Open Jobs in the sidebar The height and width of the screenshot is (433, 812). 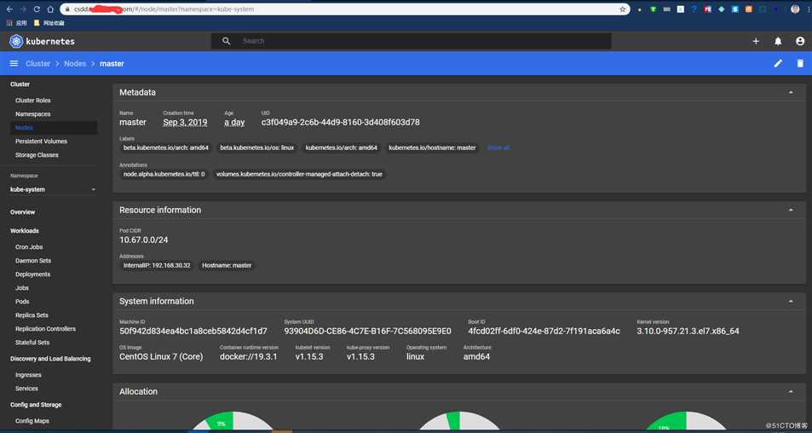(x=22, y=288)
